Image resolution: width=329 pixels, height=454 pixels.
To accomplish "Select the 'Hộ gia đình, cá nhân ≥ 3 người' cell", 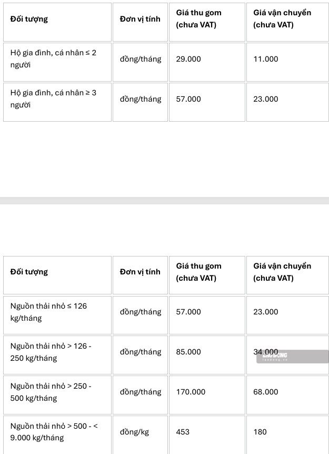I will tap(57, 102).
